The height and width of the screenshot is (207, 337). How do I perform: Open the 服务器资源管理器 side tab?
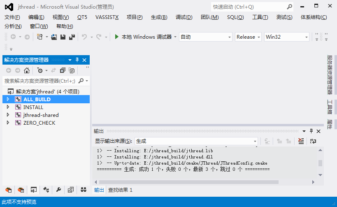click(x=330, y=74)
